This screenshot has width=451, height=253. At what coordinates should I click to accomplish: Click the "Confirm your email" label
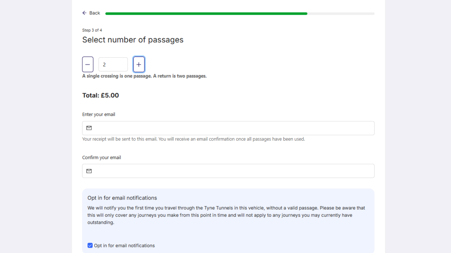click(x=101, y=158)
